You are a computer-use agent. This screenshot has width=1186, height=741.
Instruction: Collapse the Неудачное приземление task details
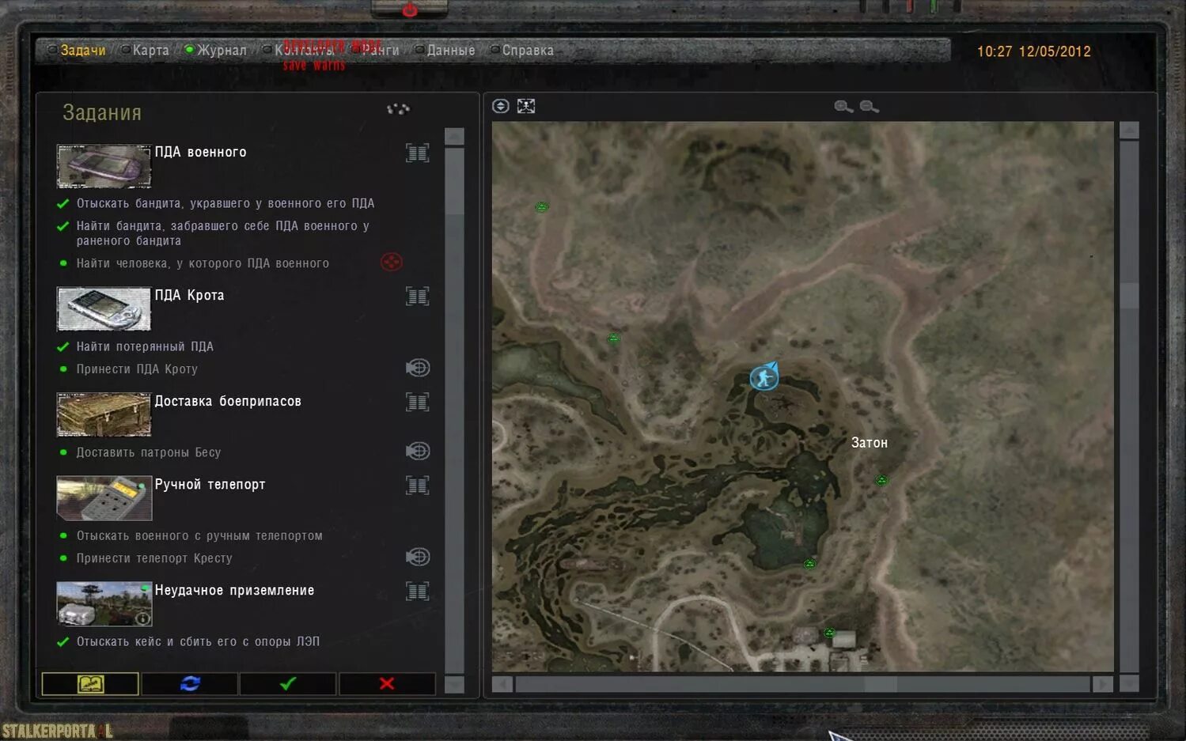pyautogui.click(x=418, y=591)
